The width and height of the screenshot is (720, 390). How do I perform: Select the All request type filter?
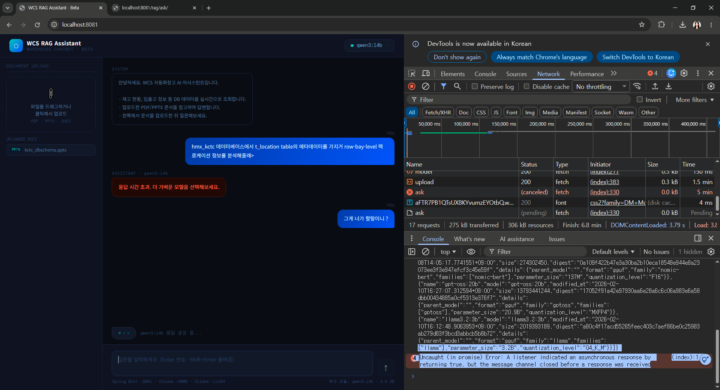(x=412, y=112)
